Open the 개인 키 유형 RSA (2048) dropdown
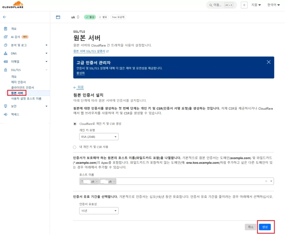 coord(99,137)
